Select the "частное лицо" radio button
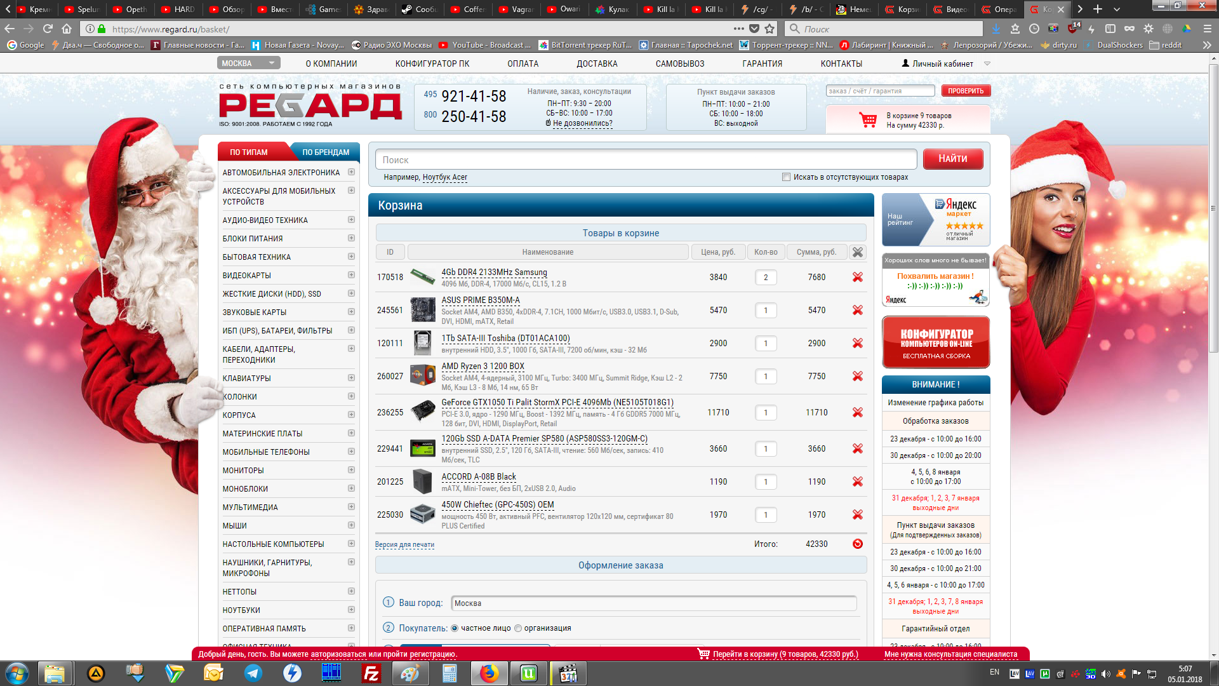Screen dimensions: 1219x686 pyautogui.click(x=455, y=628)
